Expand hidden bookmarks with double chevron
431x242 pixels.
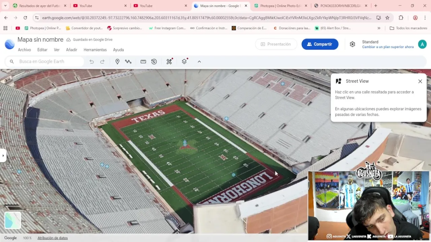coord(379,28)
